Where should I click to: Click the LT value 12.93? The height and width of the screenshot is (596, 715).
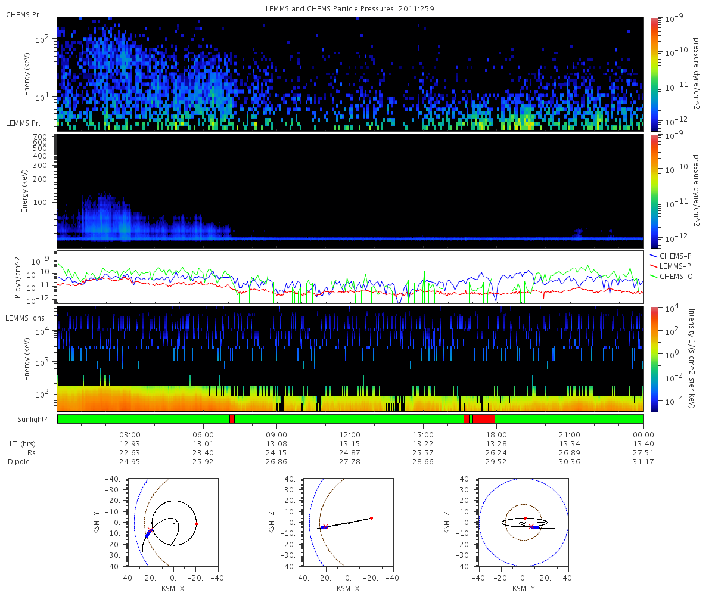point(130,444)
